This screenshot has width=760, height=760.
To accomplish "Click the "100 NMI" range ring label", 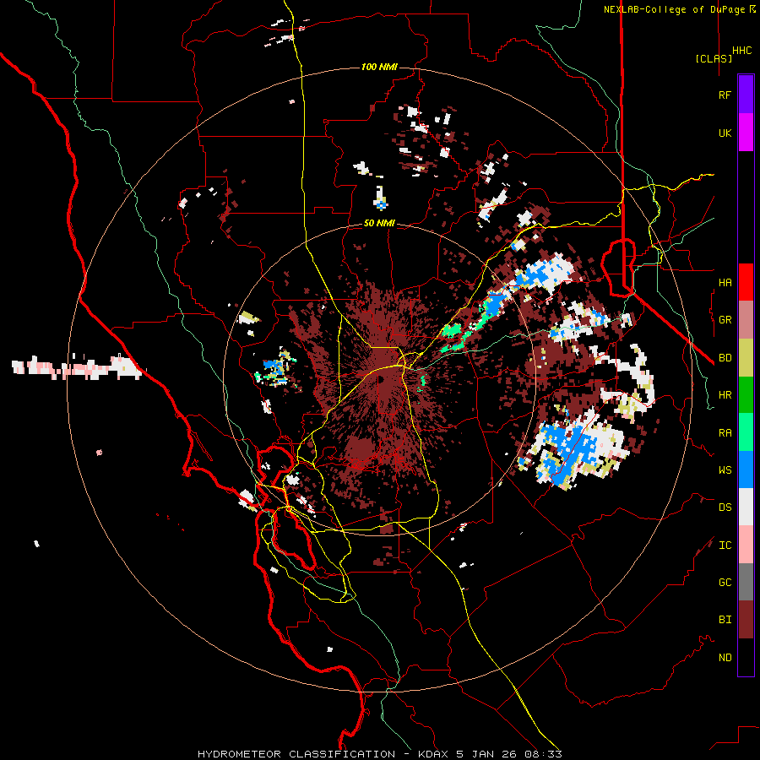I will (379, 67).
